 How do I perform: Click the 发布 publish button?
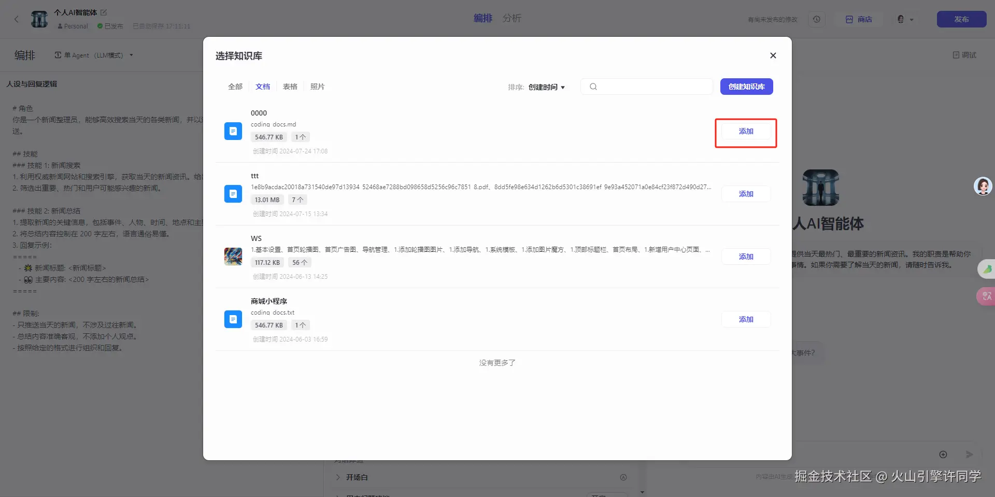tap(961, 19)
